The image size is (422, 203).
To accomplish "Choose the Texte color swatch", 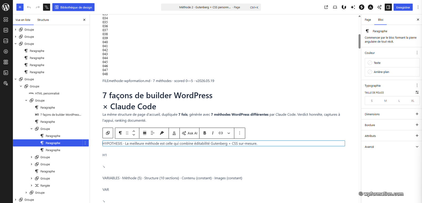I will tap(392, 63).
